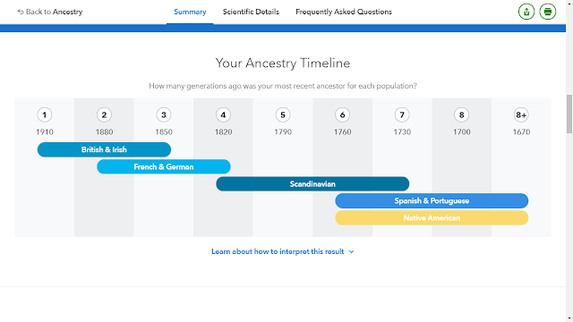Select generation 2 circle marker
Viewport: 573px width, 322px height.
(x=104, y=115)
